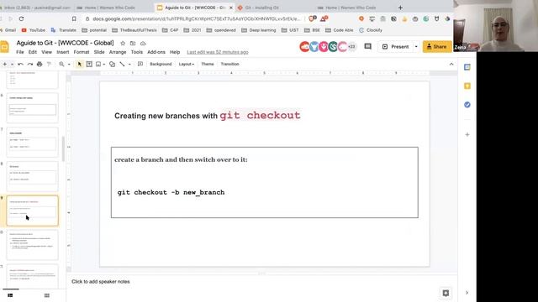Click the text 'git checkout -b new_branch'
The width and height of the screenshot is (538, 302).
click(171, 192)
